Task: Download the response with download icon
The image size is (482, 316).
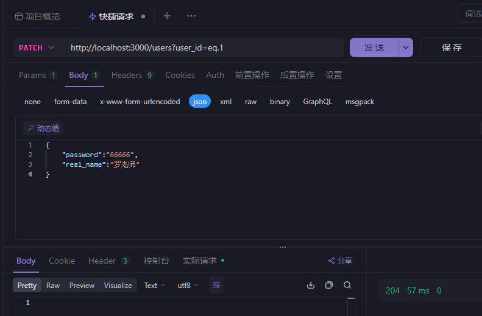Action: pos(311,285)
